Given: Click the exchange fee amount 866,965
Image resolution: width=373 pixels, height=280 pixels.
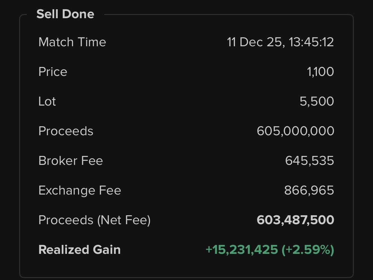Looking at the screenshot, I should click(309, 190).
